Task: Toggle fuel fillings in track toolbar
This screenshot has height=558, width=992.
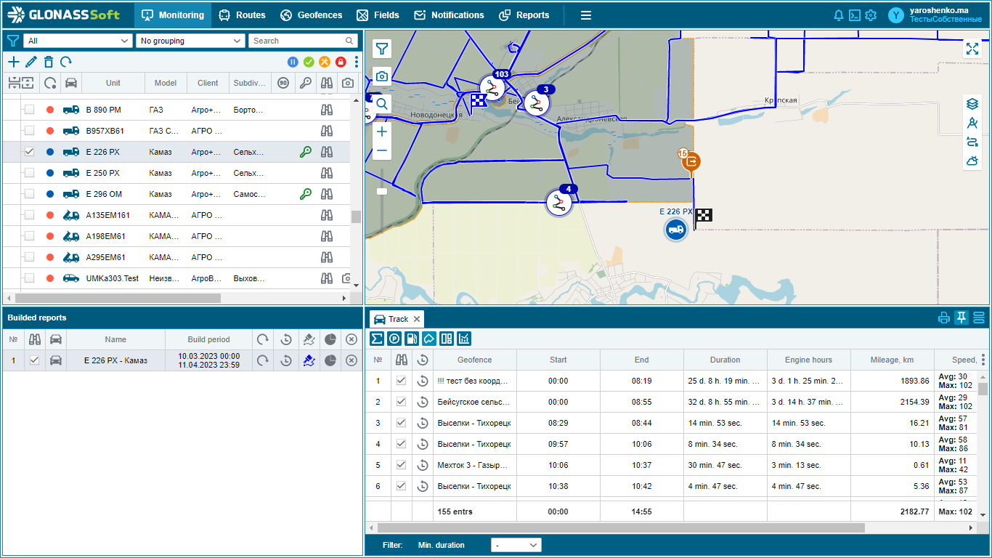Action: pos(412,338)
